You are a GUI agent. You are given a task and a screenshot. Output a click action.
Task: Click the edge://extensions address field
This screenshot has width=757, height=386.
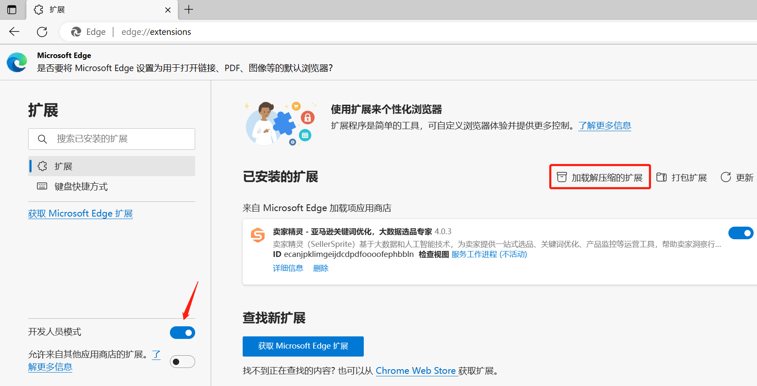pos(156,32)
